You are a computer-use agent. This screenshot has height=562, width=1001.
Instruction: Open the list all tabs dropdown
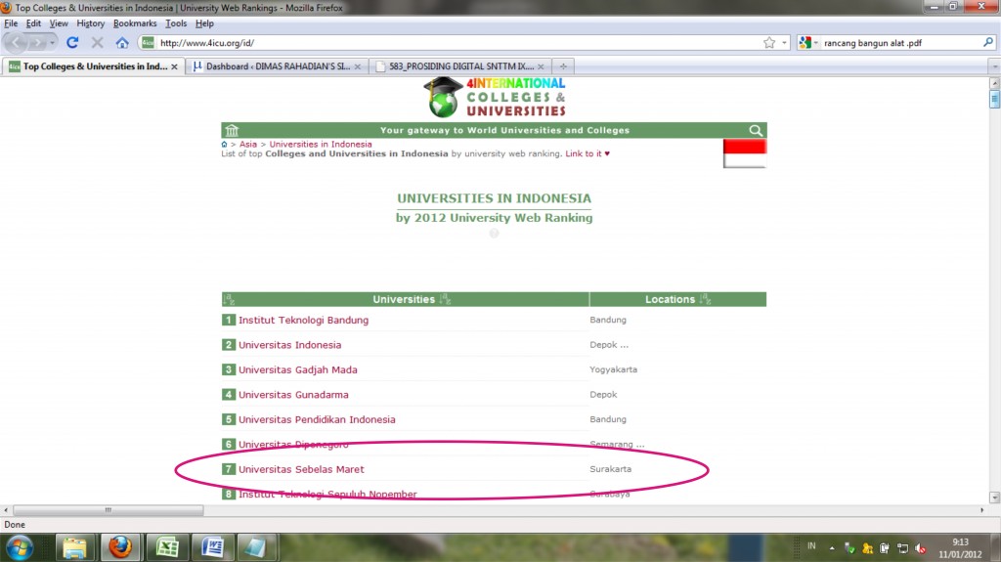[994, 66]
